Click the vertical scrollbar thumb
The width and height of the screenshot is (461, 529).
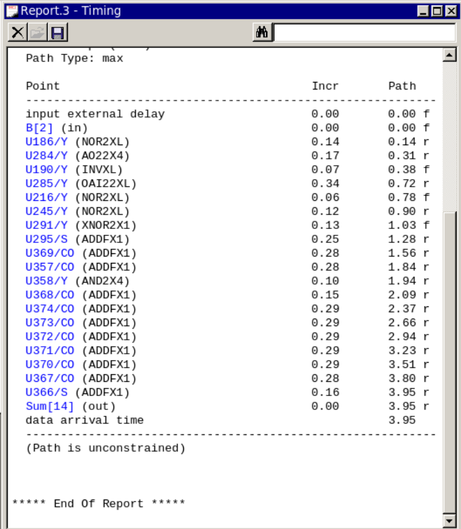(x=449, y=362)
